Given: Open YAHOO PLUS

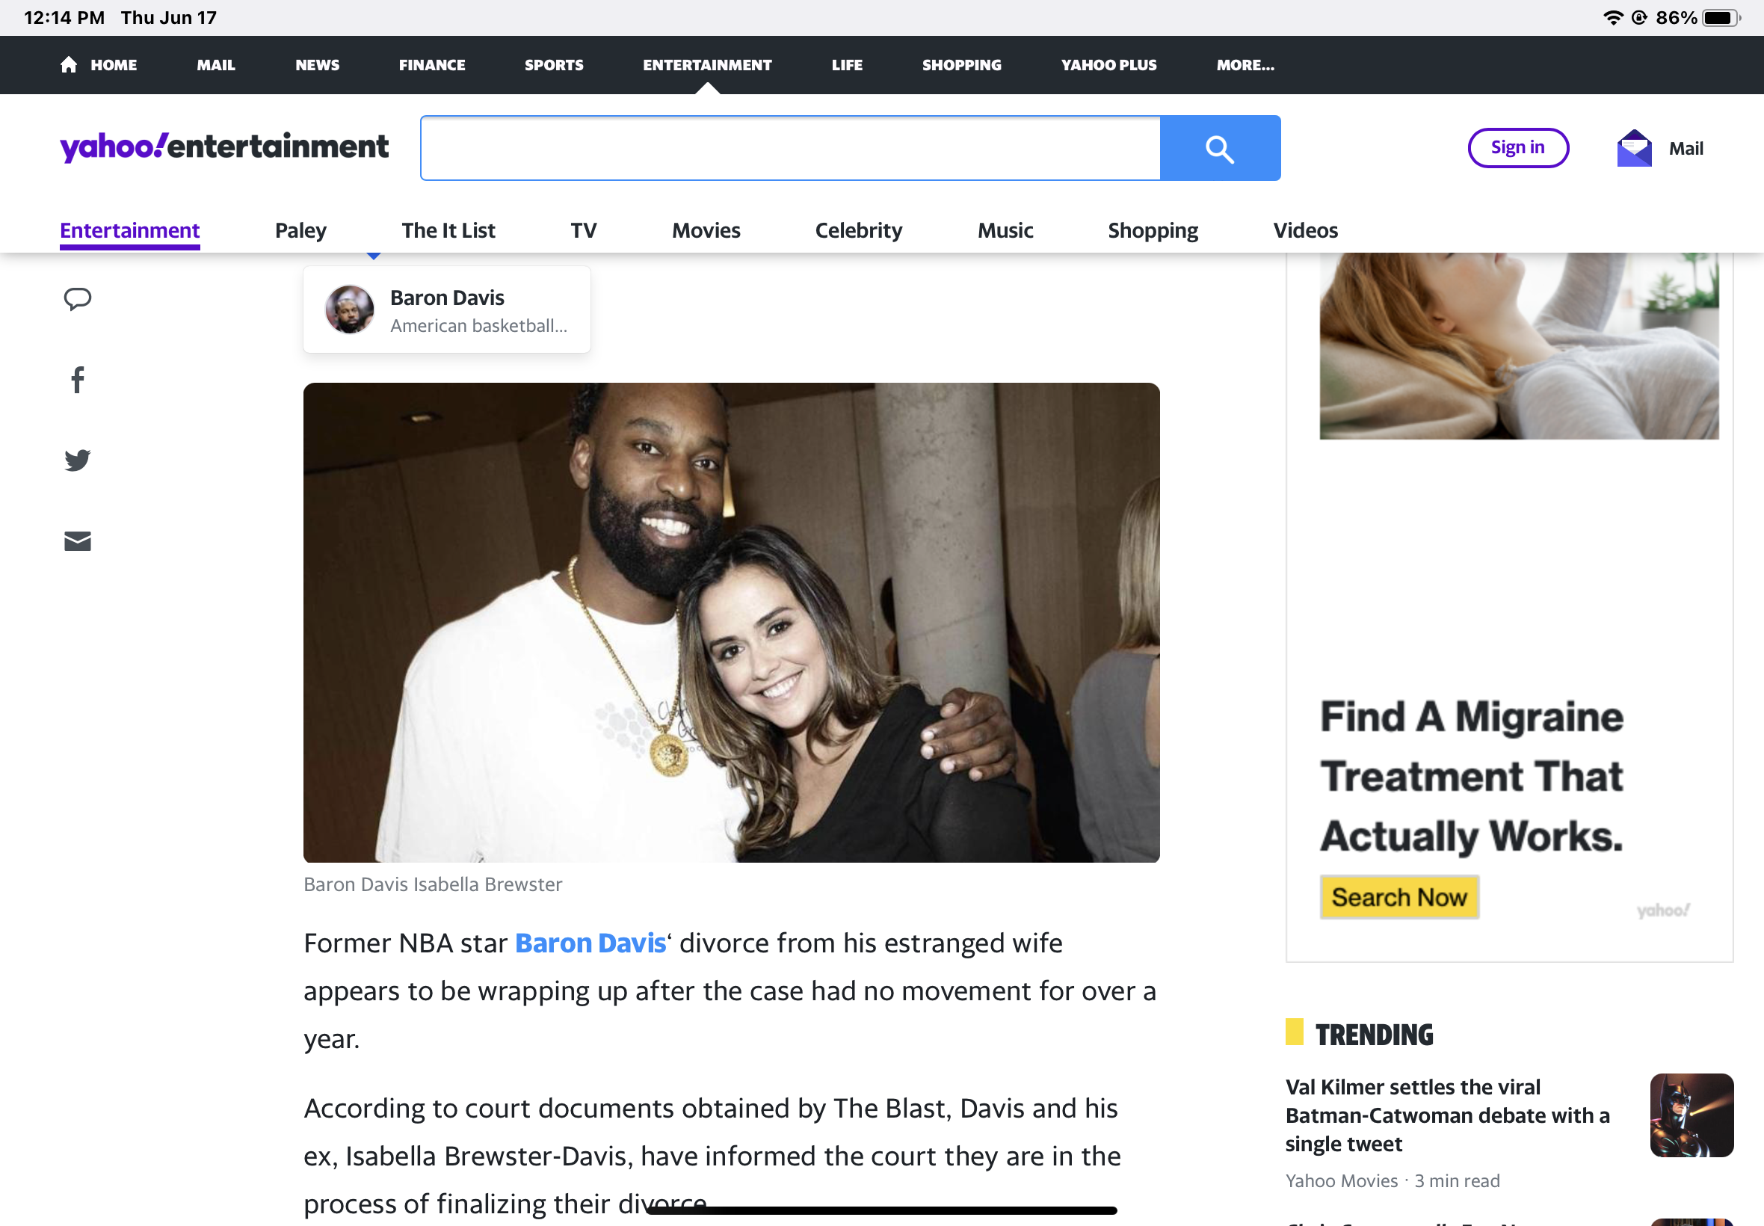Looking at the screenshot, I should point(1109,65).
